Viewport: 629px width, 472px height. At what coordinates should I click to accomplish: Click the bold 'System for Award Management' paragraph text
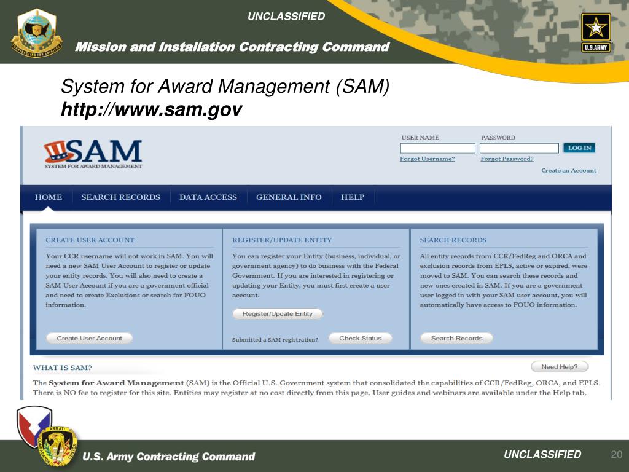[x=116, y=383]
